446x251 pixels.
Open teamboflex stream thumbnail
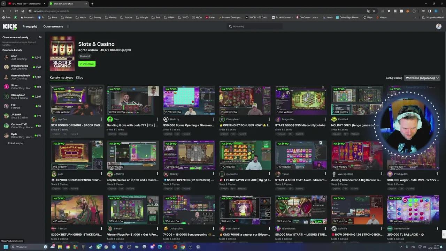click(x=301, y=210)
